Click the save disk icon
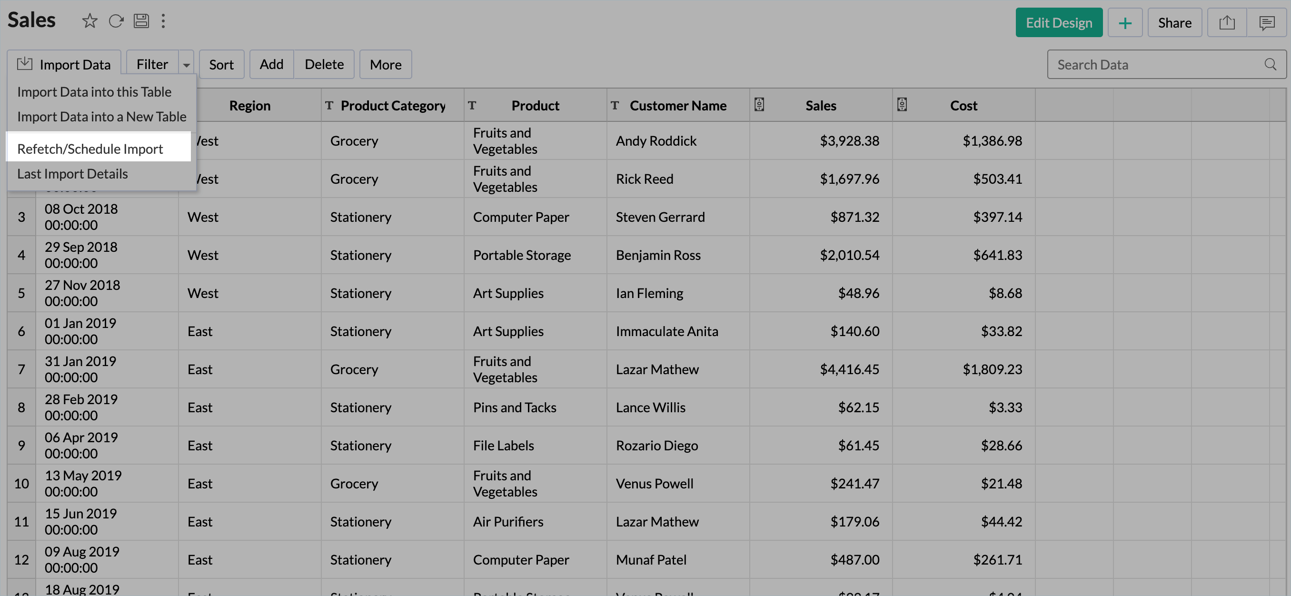 pyautogui.click(x=141, y=21)
